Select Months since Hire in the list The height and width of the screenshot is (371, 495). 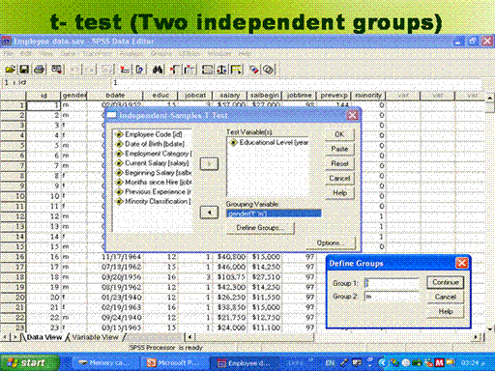click(x=153, y=183)
